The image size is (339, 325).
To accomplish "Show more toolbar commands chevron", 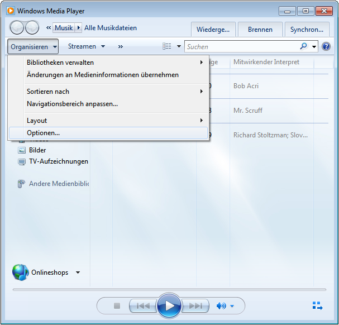I will pyautogui.click(x=121, y=46).
